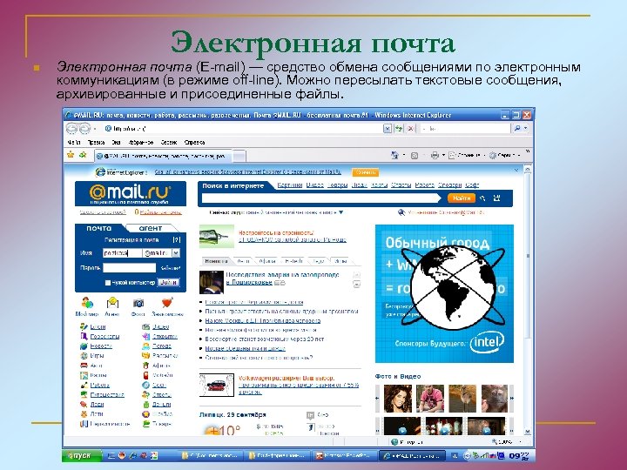
Task: Click the 'Забыли?' password link
Action: click(x=171, y=268)
